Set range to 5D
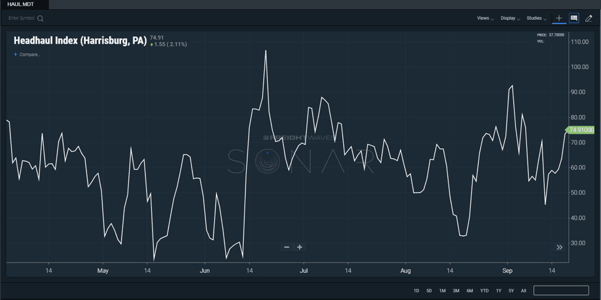 [x=429, y=291]
